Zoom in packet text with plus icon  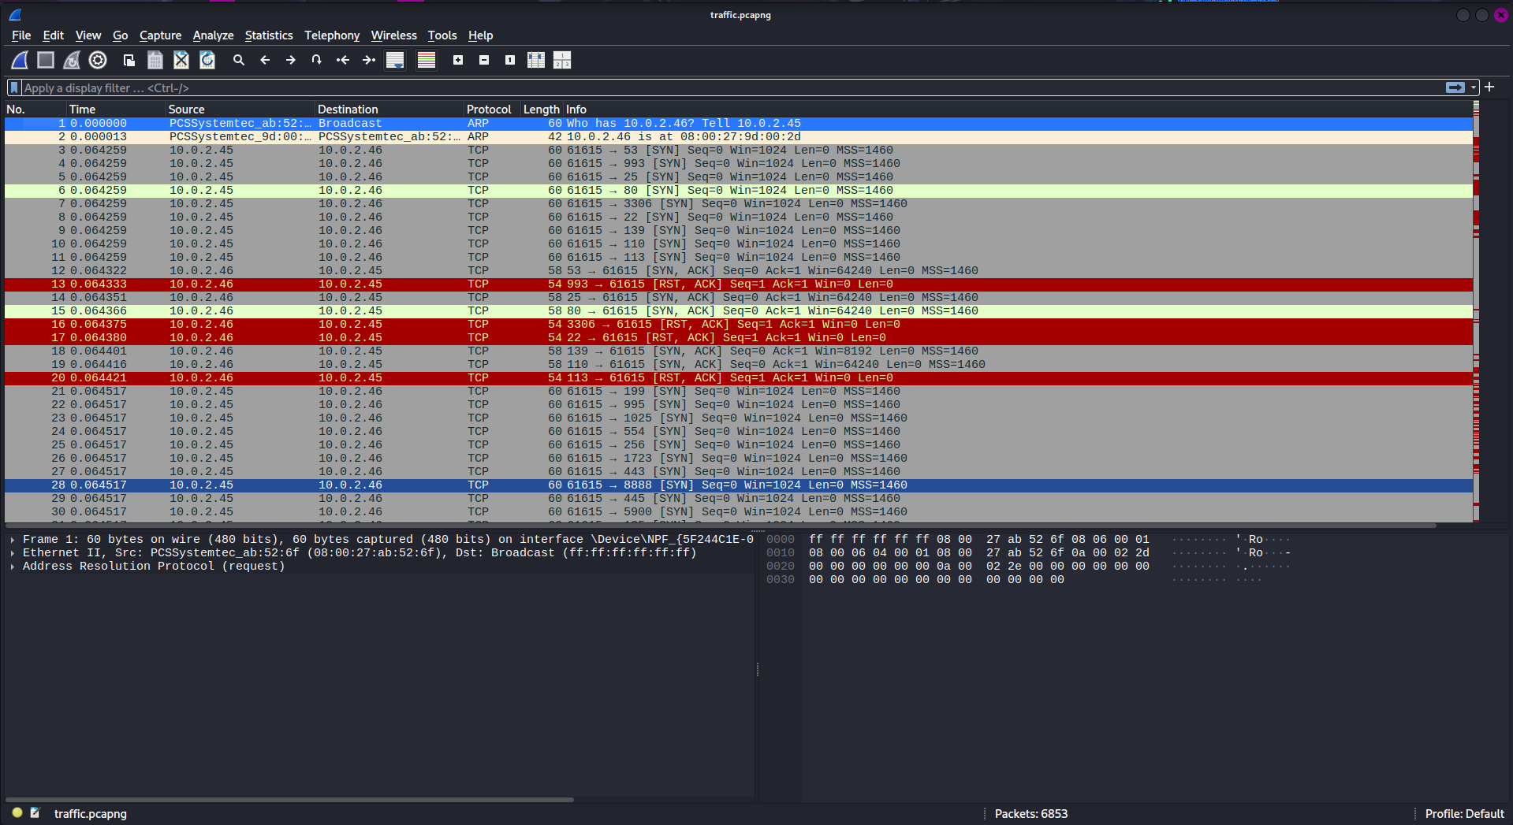tap(458, 60)
